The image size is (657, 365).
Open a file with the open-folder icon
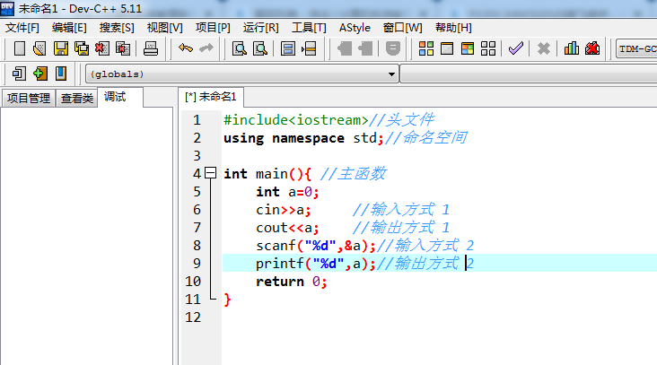click(x=39, y=48)
